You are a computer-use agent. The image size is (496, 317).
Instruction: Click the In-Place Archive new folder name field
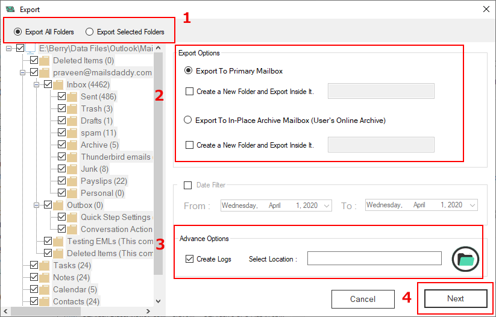pos(381,145)
